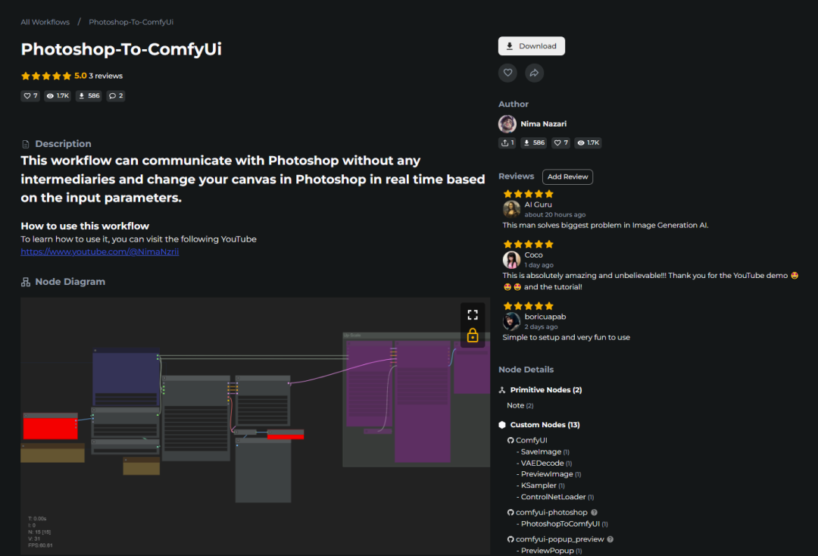Click the large red node in diagram
The image size is (818, 556).
point(50,426)
